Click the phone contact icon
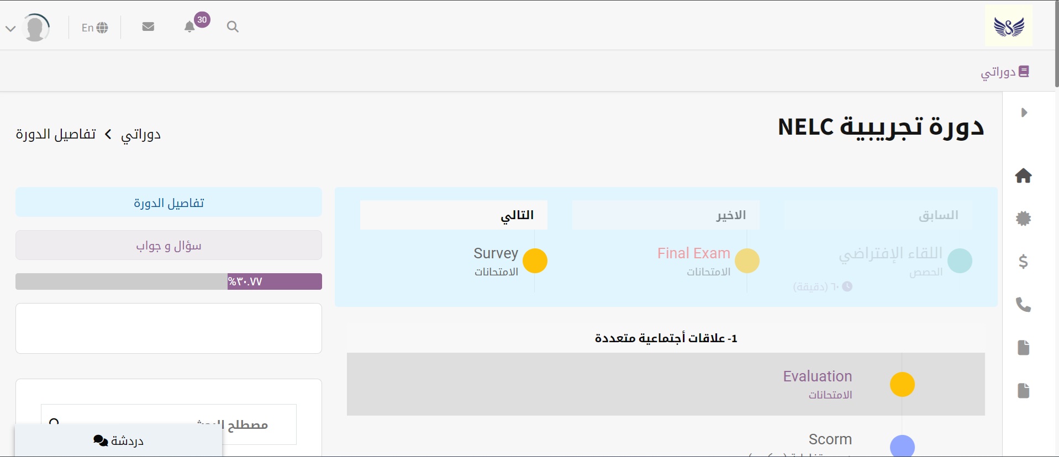The width and height of the screenshot is (1059, 457). (1023, 304)
